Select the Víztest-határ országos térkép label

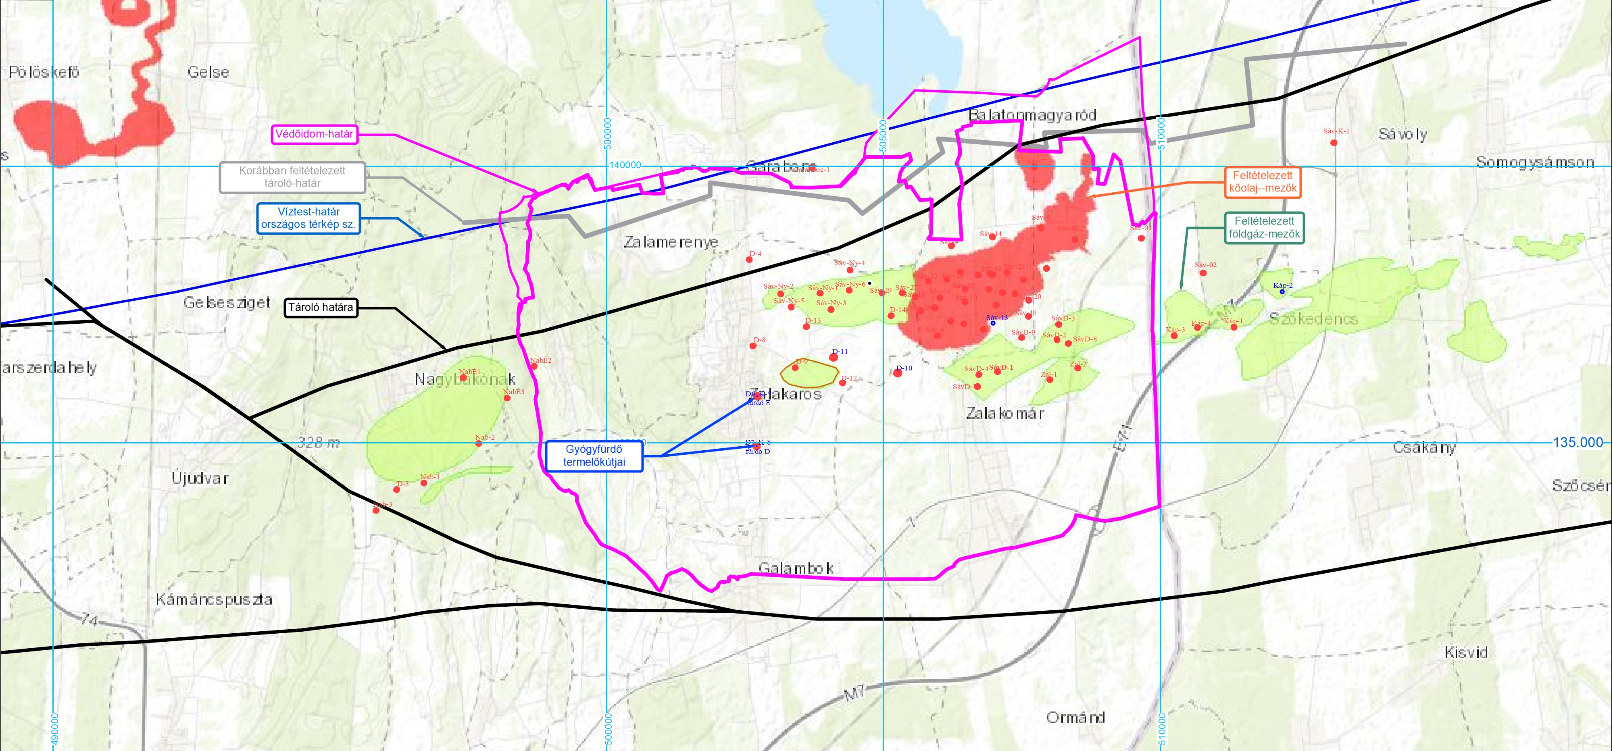tap(308, 218)
